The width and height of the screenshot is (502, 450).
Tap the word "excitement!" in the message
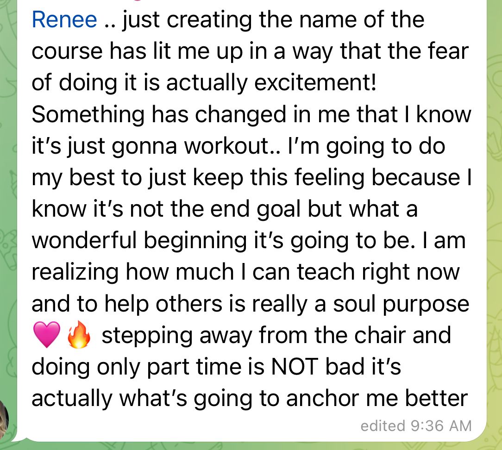click(315, 82)
